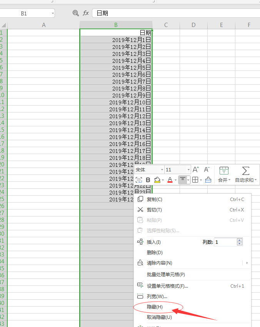Click the merge cells icon

(224, 171)
